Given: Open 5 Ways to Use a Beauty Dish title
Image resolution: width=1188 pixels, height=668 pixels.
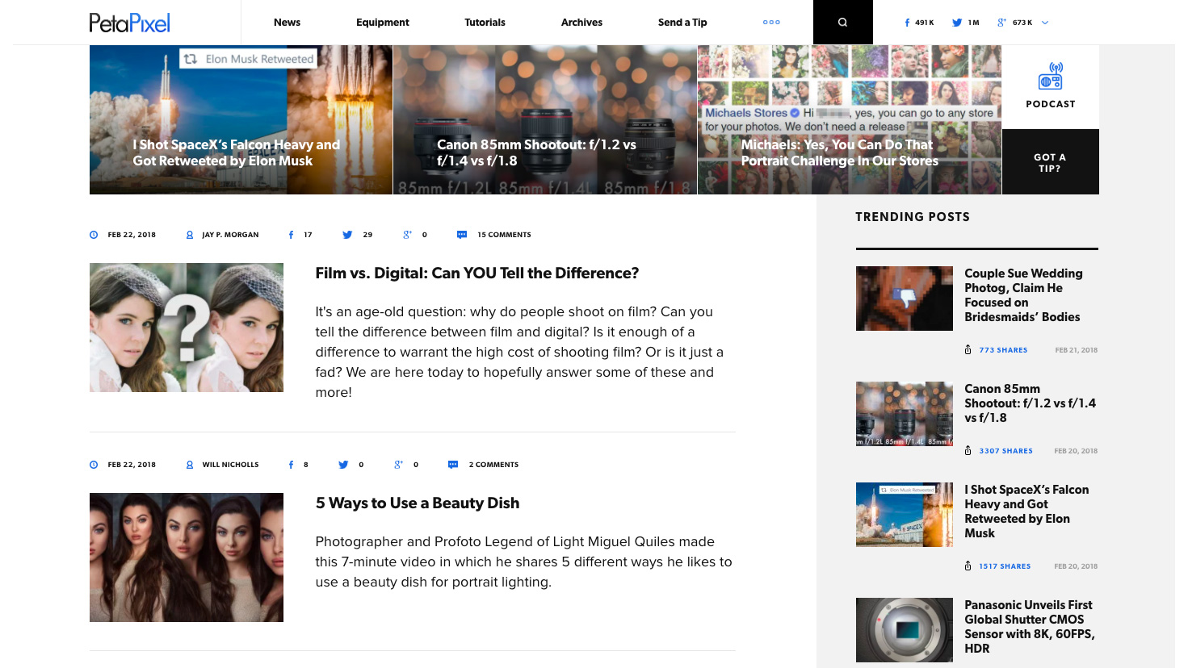Looking at the screenshot, I should (x=417, y=503).
